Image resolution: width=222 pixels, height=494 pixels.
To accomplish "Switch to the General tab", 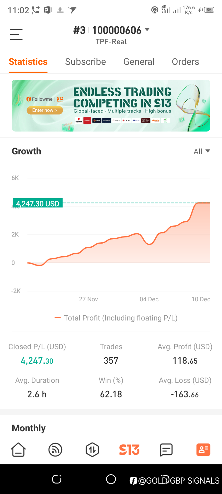I will [139, 62].
